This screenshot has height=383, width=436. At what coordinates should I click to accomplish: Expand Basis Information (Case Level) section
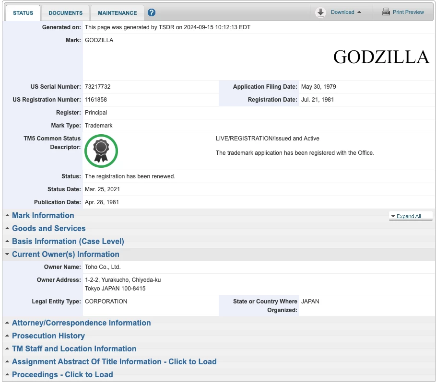pos(68,241)
